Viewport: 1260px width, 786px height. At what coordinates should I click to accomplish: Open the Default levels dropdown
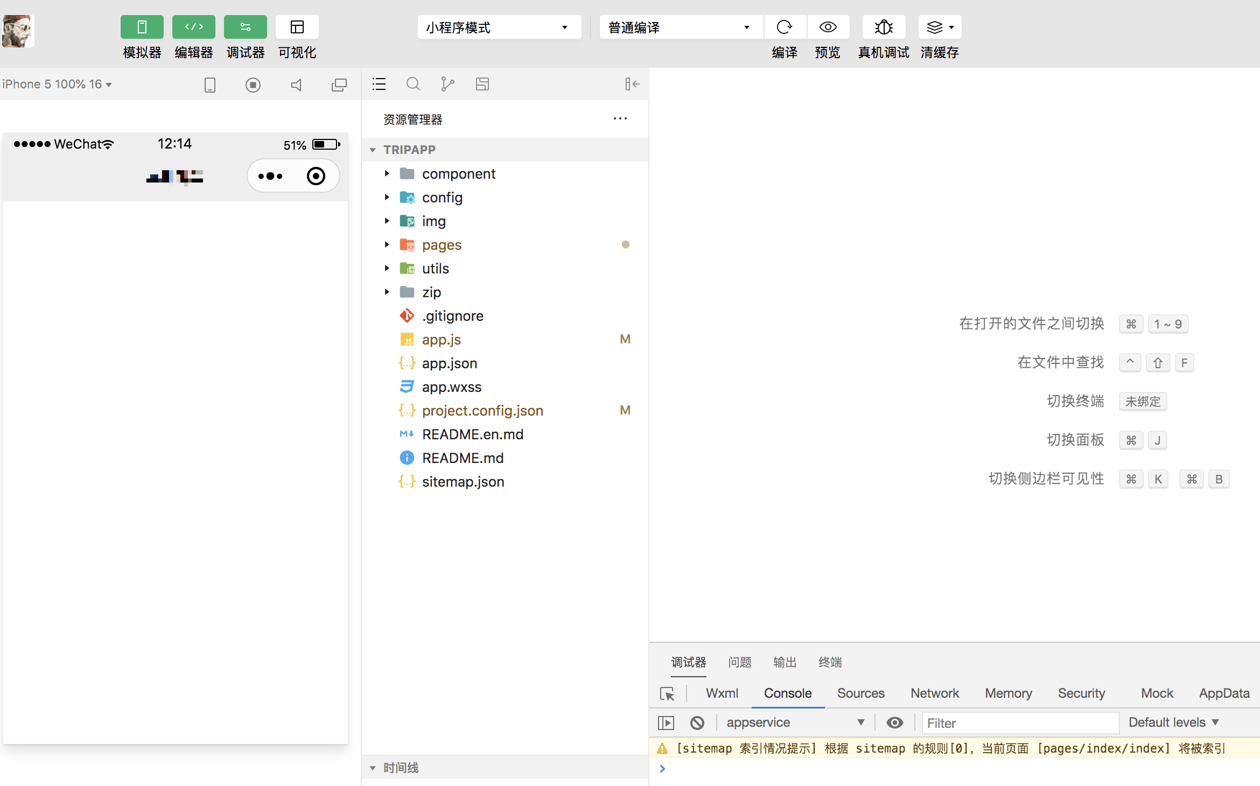tap(1173, 722)
